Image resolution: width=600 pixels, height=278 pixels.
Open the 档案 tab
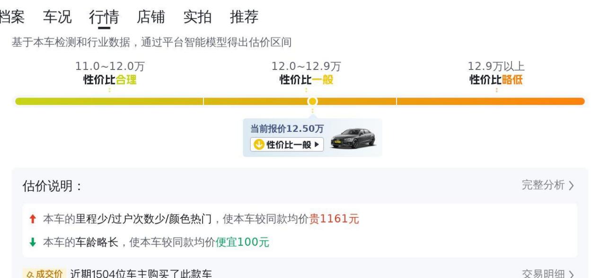(x=11, y=17)
